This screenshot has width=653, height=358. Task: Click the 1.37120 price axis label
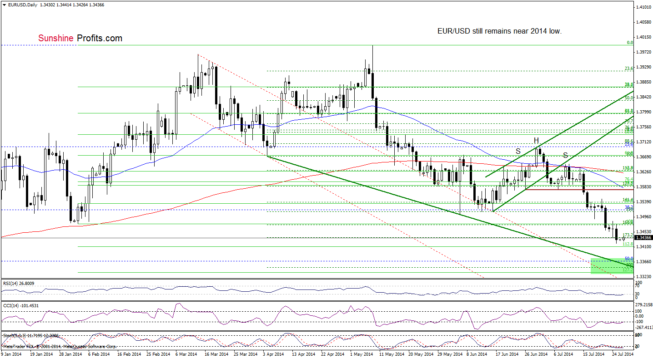coord(644,142)
